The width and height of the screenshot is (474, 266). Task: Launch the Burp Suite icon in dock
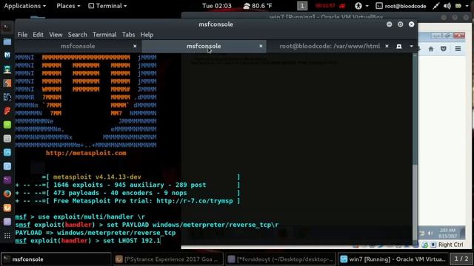click(7, 83)
